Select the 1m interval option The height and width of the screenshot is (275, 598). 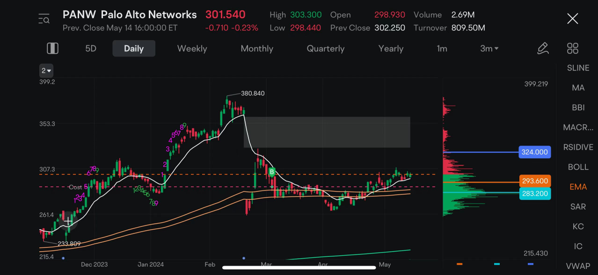[x=442, y=49]
